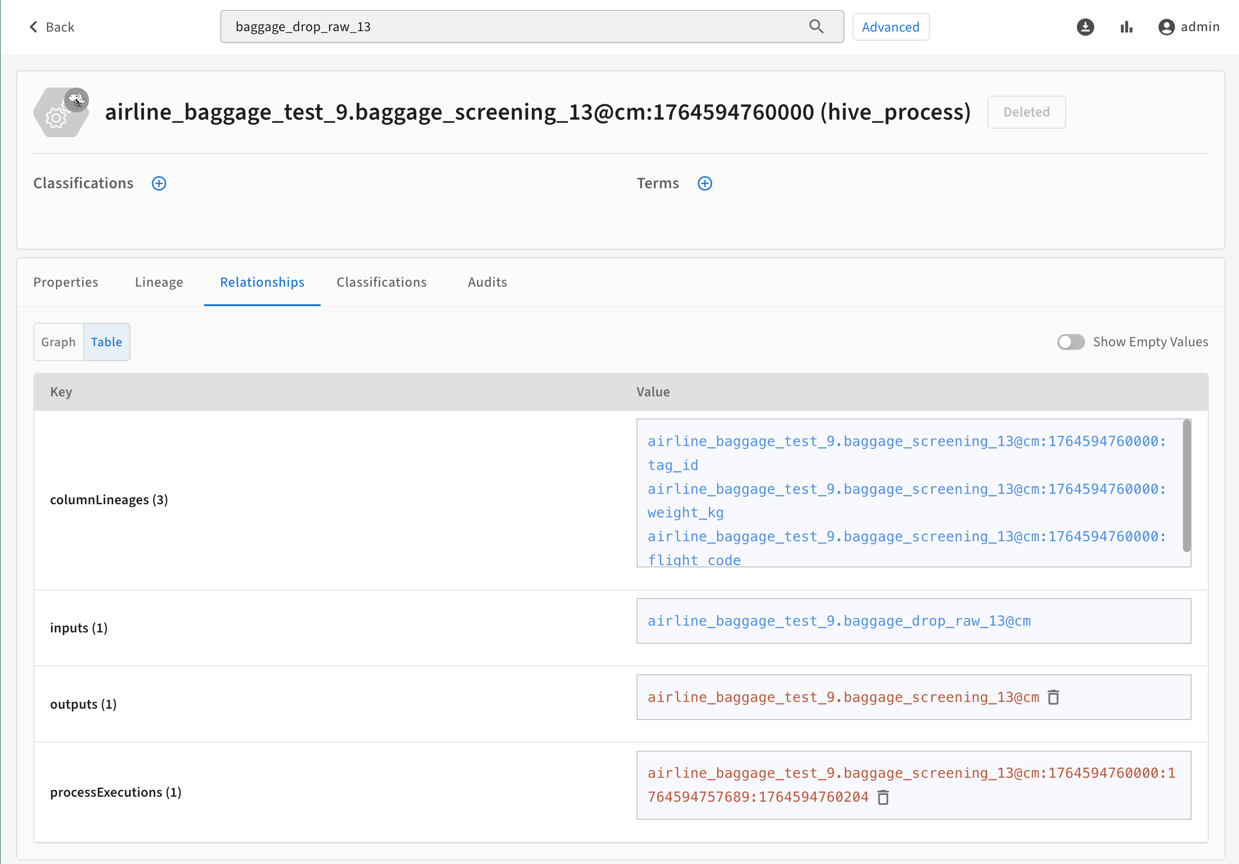Go back using the Back chevron
Image resolution: width=1239 pixels, height=864 pixels.
click(x=34, y=27)
